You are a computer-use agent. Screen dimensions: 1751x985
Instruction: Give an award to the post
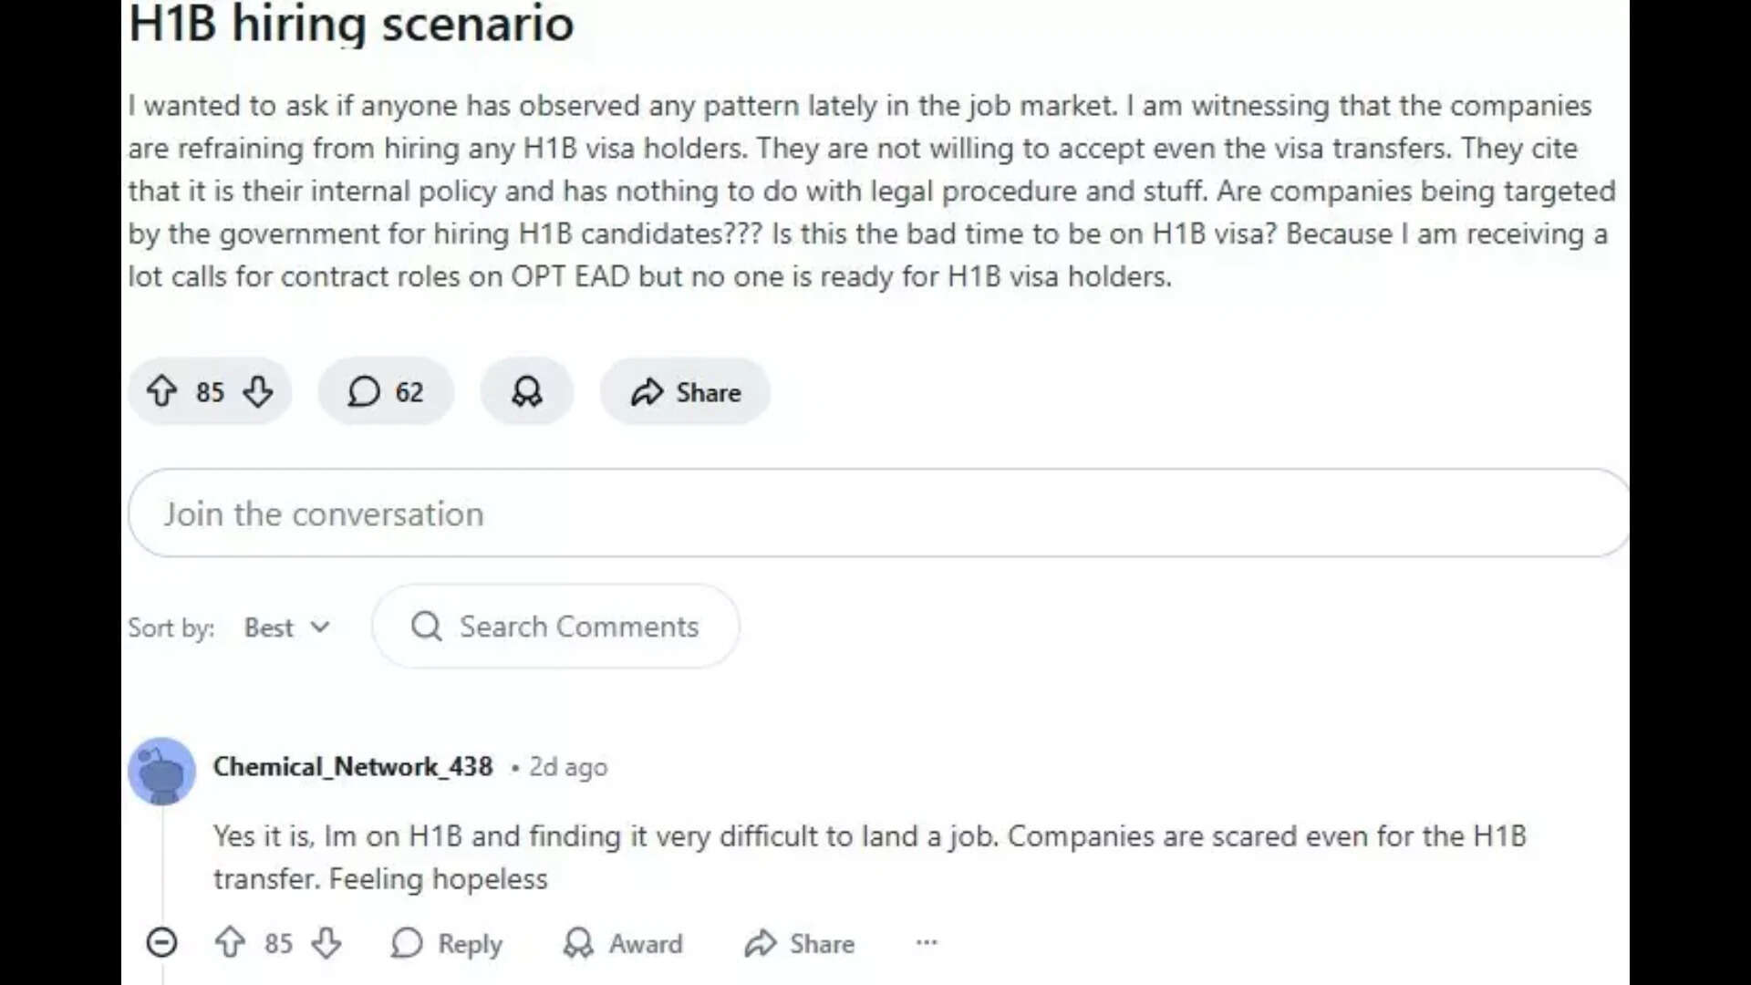(x=526, y=391)
